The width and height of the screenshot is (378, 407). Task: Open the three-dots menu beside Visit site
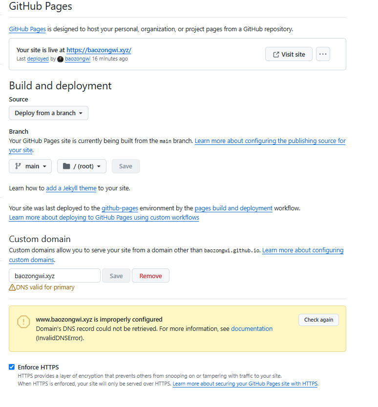click(323, 54)
